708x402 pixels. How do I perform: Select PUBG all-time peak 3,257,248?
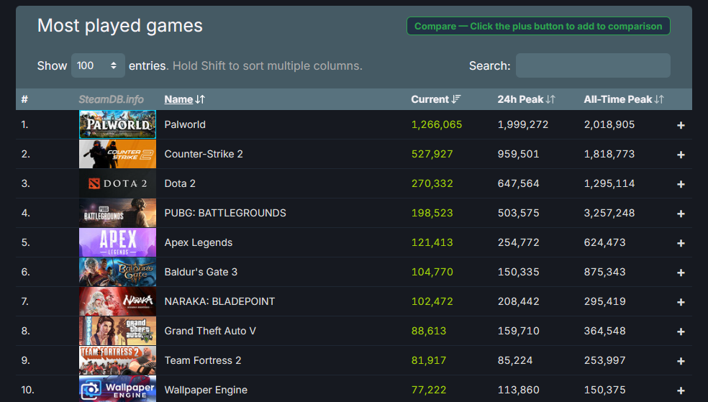pos(609,213)
